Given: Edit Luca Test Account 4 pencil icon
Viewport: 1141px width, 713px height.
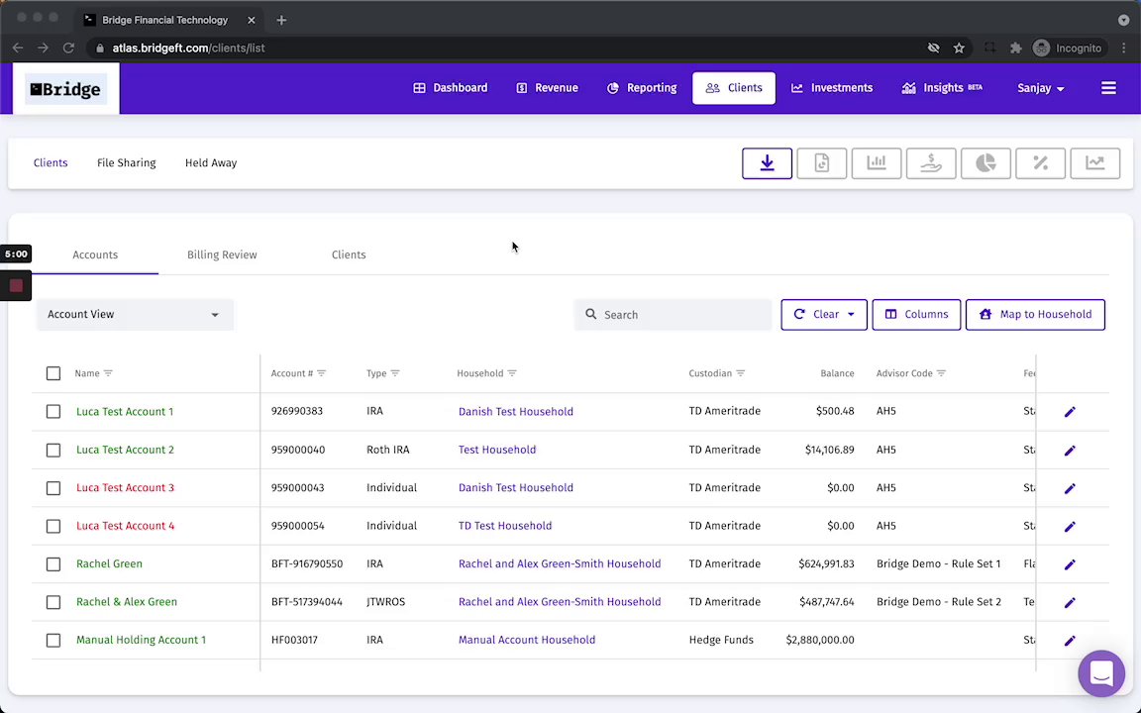Looking at the screenshot, I should 1070,526.
